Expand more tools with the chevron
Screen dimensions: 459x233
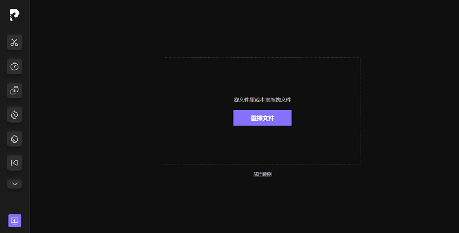pyautogui.click(x=15, y=184)
